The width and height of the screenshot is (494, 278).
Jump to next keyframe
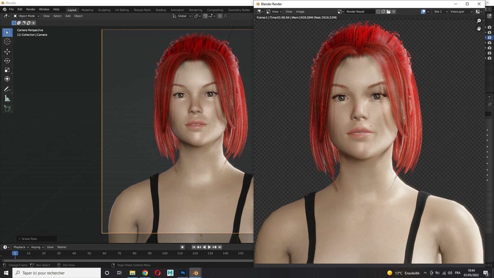point(215,247)
